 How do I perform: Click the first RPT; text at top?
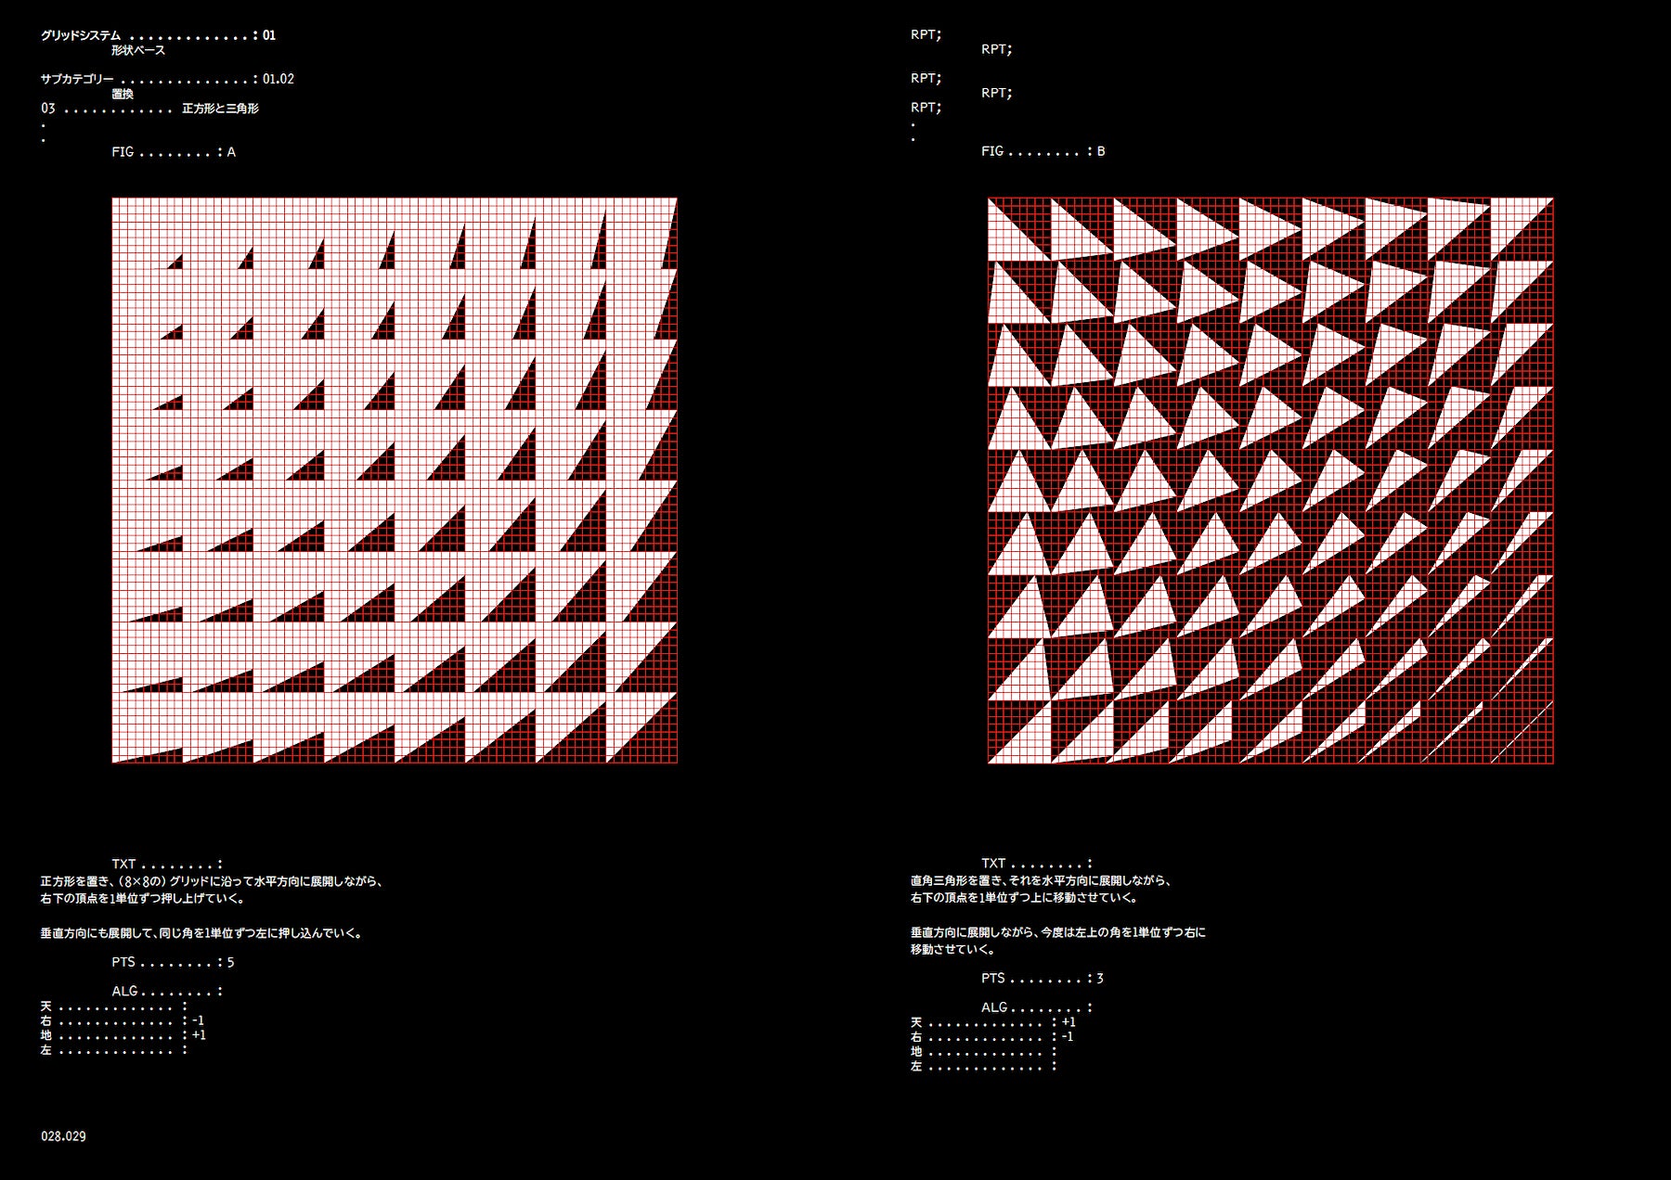(x=926, y=34)
